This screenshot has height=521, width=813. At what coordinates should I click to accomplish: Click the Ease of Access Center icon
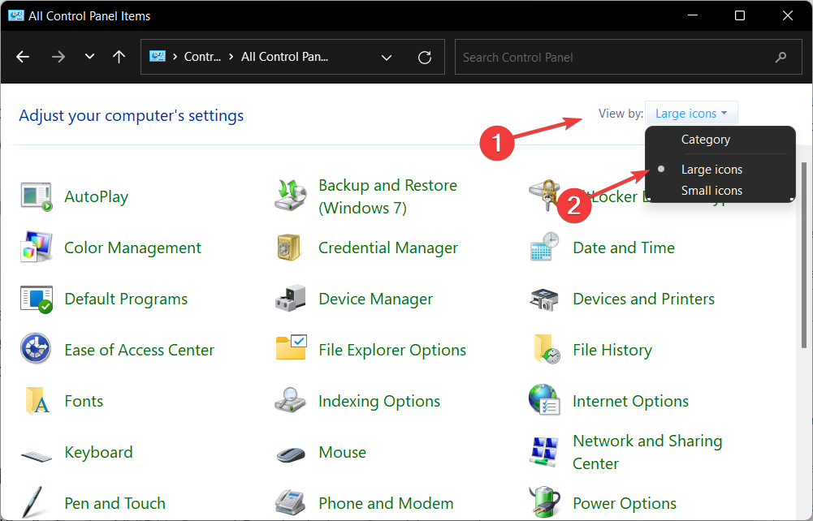[36, 350]
